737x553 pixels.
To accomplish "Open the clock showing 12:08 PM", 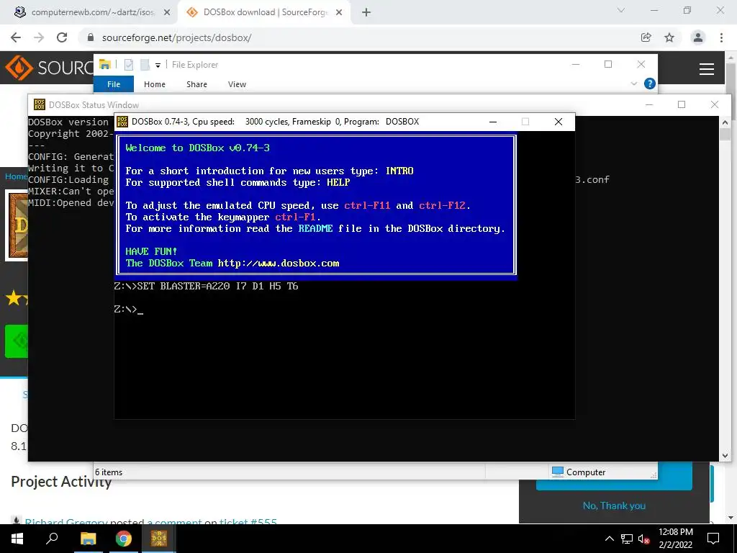I will (x=675, y=539).
